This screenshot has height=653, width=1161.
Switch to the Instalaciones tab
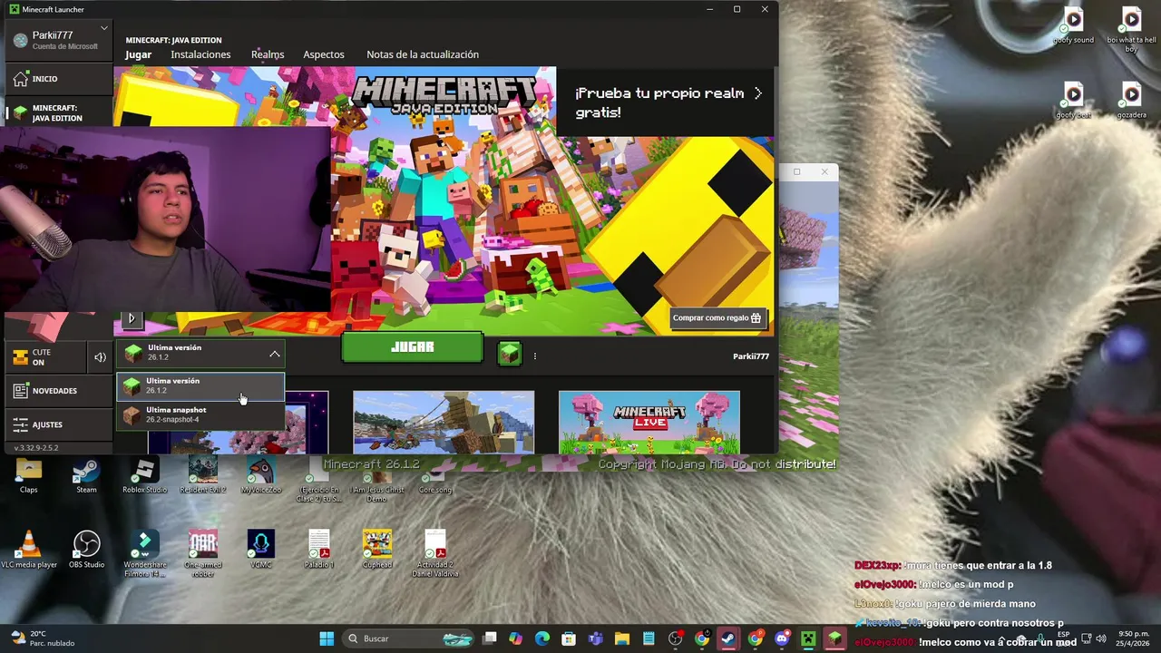[x=200, y=54]
